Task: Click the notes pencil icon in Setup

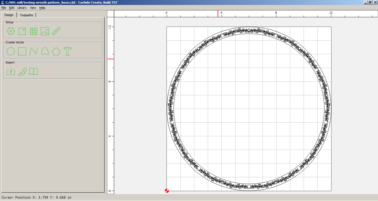Action: (22, 31)
